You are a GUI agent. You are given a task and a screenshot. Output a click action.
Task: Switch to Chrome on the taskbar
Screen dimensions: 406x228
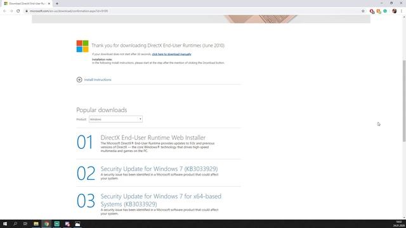pyautogui.click(x=46, y=224)
